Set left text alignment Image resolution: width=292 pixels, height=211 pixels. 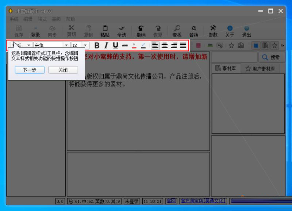(x=155, y=45)
